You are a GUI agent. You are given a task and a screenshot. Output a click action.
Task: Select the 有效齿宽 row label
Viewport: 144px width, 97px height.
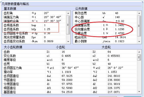(x=81, y=13)
